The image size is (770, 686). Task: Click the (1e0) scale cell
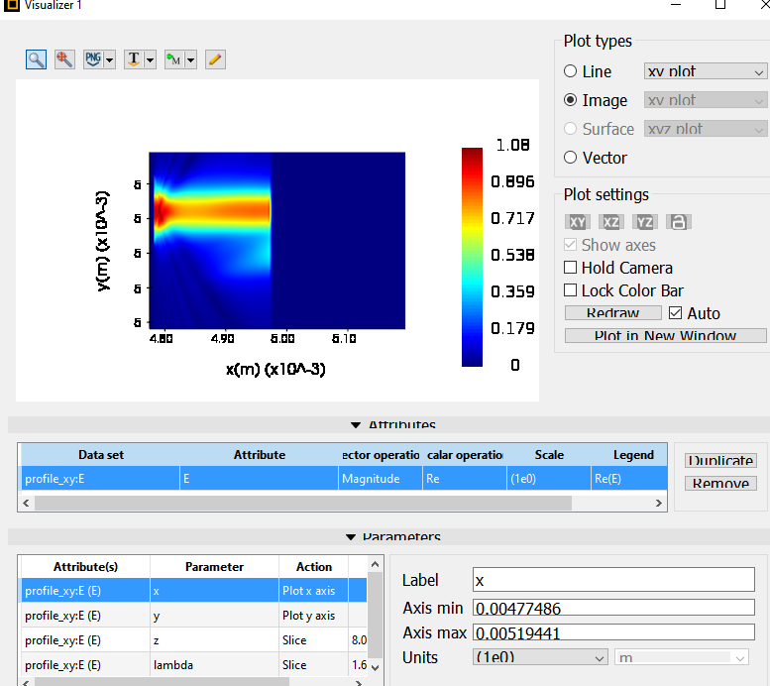(x=549, y=479)
